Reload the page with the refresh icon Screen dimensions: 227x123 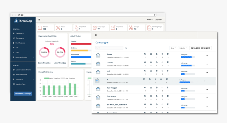coord(19,15)
